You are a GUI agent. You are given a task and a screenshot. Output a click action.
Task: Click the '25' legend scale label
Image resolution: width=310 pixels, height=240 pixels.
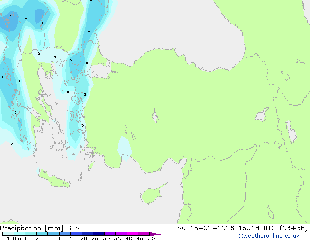pyautogui.click(x=95, y=238)
